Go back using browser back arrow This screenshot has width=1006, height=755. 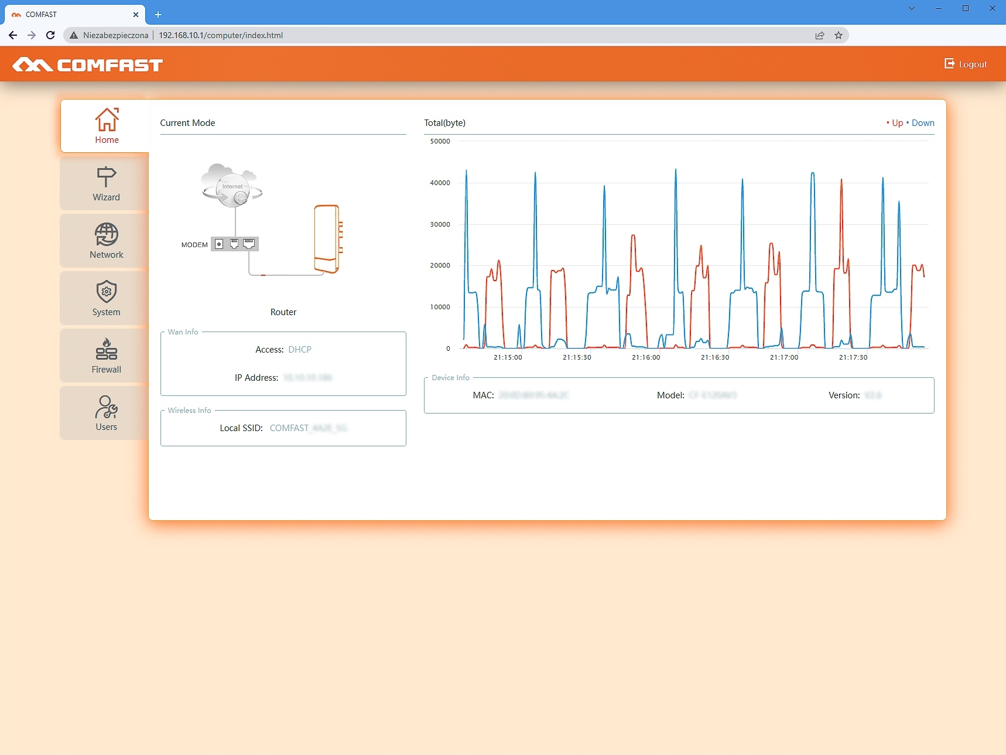[13, 35]
